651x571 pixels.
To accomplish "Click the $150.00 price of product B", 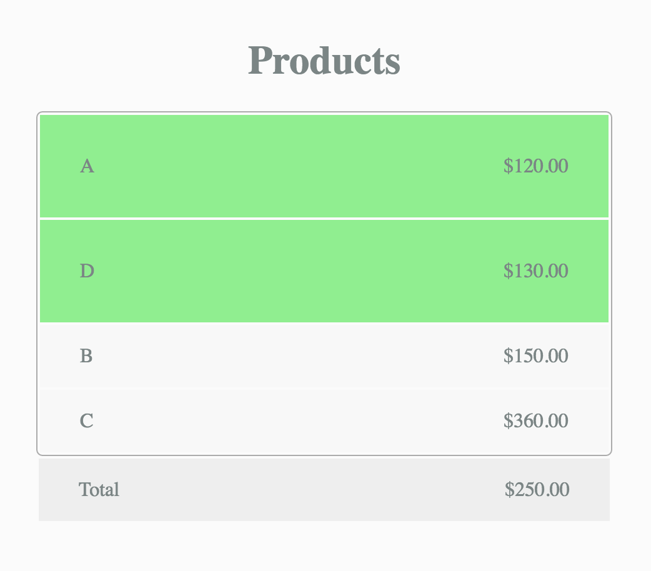I will pyautogui.click(x=535, y=356).
